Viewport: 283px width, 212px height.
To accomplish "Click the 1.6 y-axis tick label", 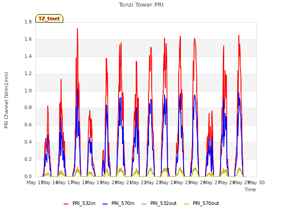I will point(28,39).
